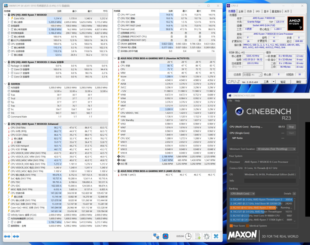Screen dimensions: 310x245
Task: Open the CPU-Z processor selection dropdown
Action: point(252,74)
